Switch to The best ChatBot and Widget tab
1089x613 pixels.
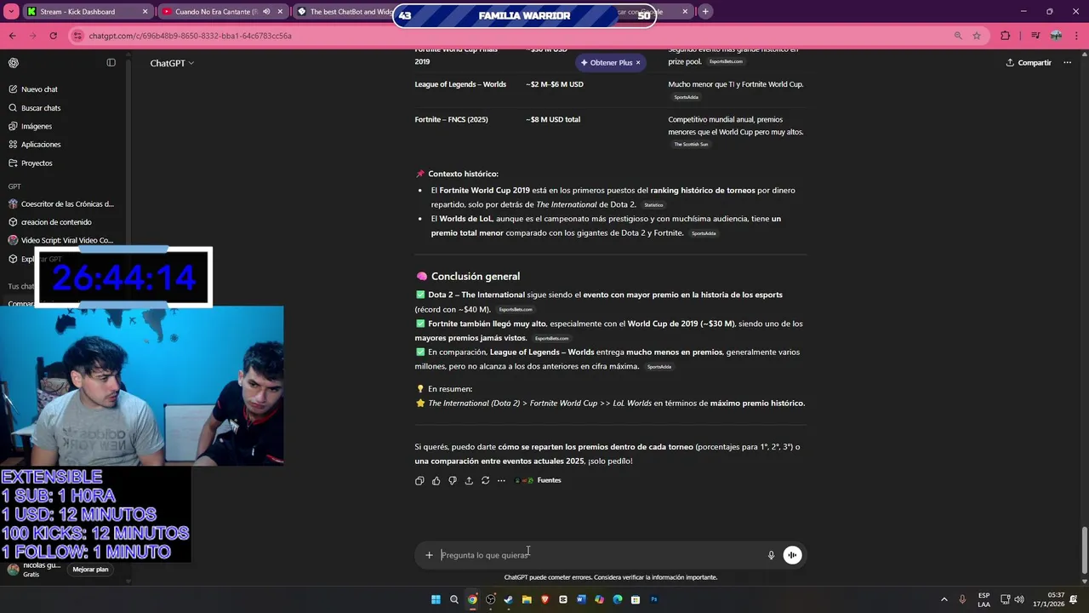345,12
